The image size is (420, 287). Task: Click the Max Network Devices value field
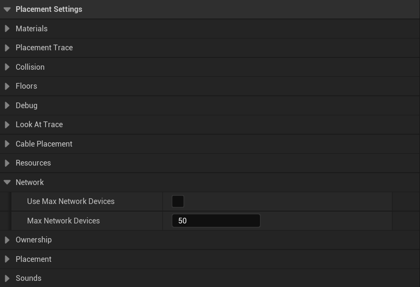tap(216, 221)
